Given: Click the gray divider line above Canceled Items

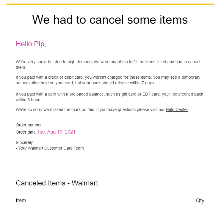Looking at the screenshot, I should click(x=110, y=165).
